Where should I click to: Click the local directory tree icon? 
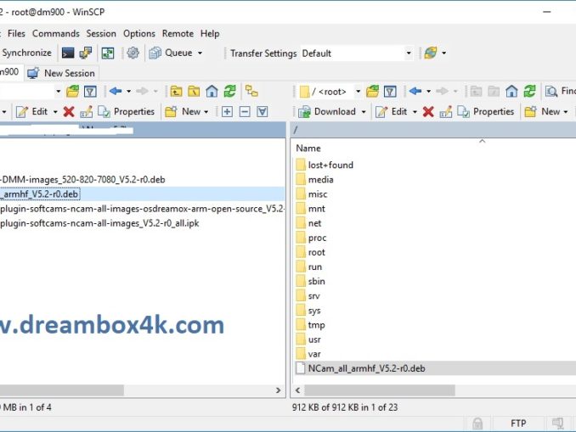pos(251,91)
